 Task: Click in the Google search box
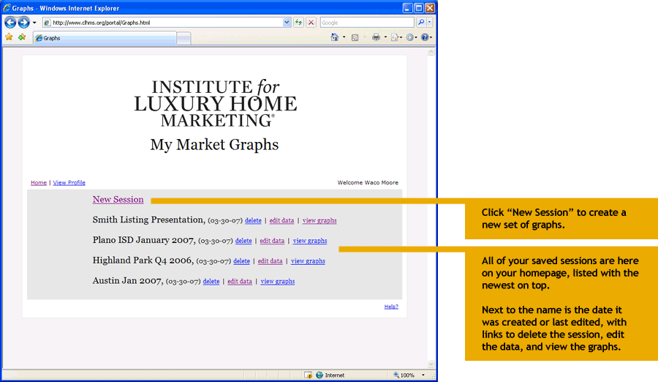[x=366, y=23]
